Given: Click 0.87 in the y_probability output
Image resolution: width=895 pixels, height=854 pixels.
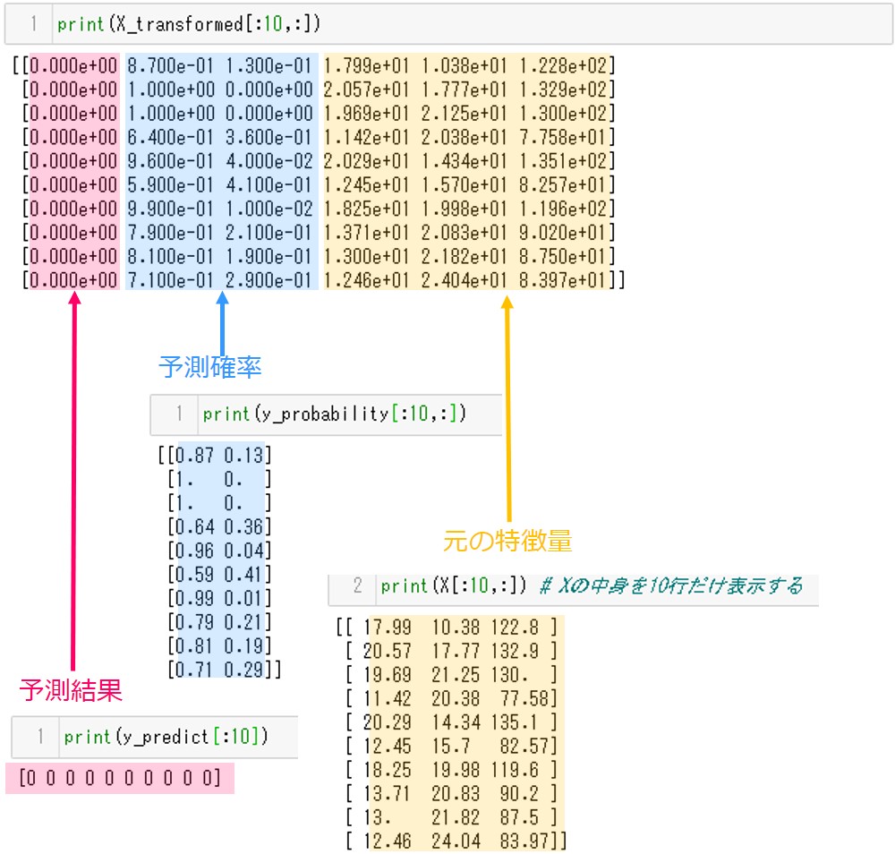Looking at the screenshot, I should [197, 454].
